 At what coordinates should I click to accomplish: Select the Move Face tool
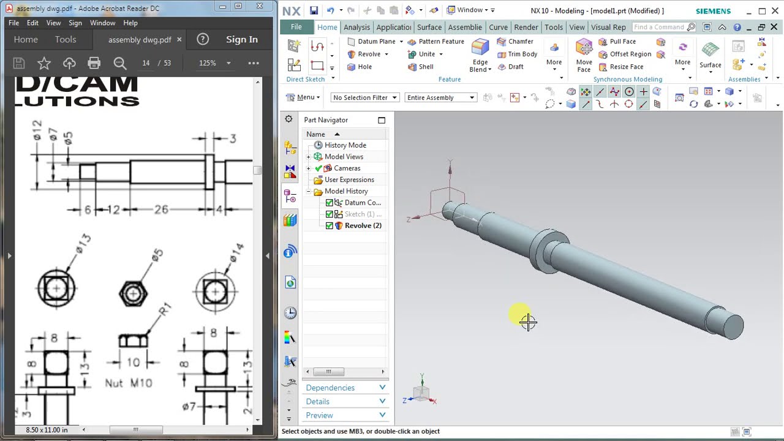pos(584,56)
